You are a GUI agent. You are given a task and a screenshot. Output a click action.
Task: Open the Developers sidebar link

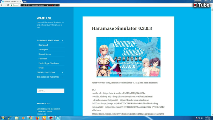pos(43,50)
